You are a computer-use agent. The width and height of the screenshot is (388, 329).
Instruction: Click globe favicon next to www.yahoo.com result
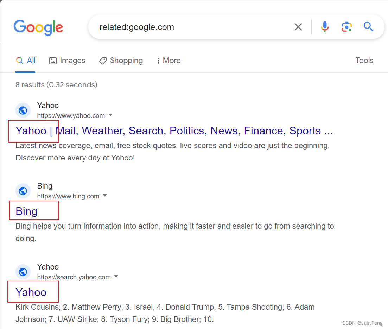tap(23, 110)
